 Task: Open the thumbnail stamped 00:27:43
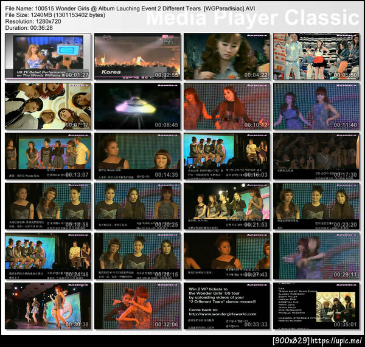(227, 256)
